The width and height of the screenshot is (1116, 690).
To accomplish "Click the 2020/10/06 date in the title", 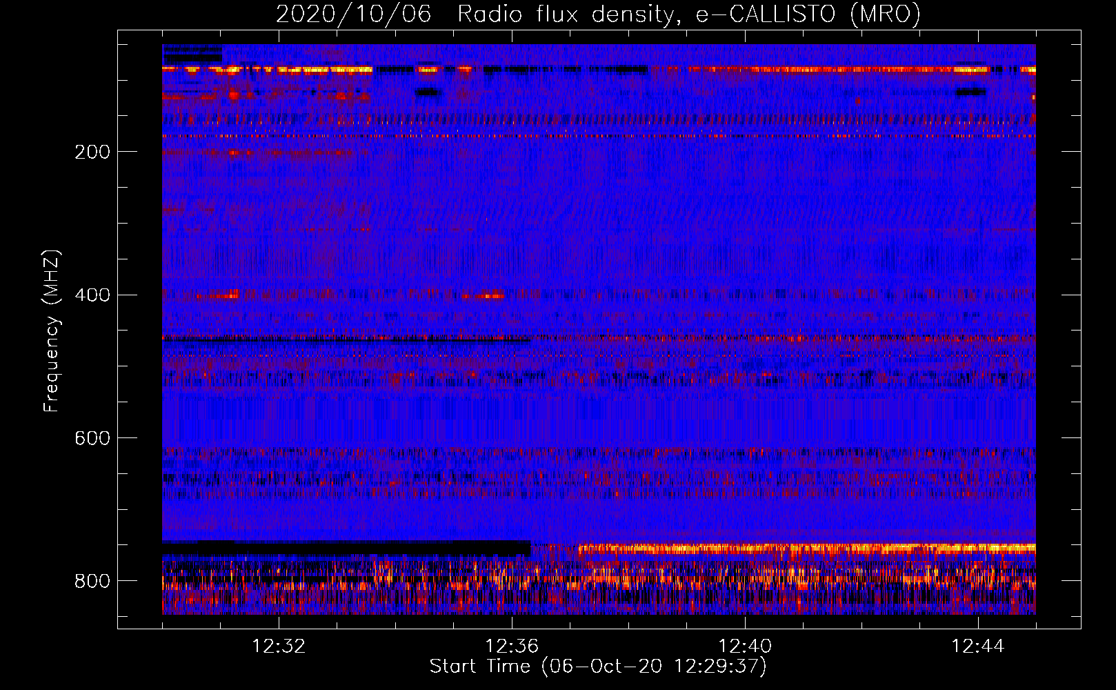I will tap(353, 14).
